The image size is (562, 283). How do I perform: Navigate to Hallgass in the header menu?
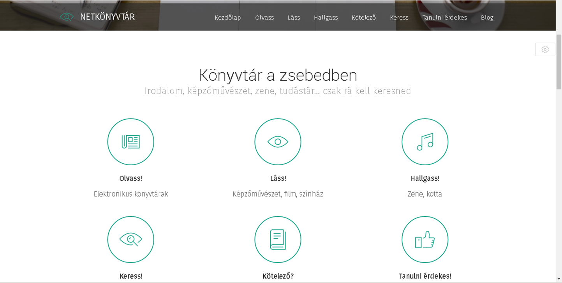[x=326, y=18]
